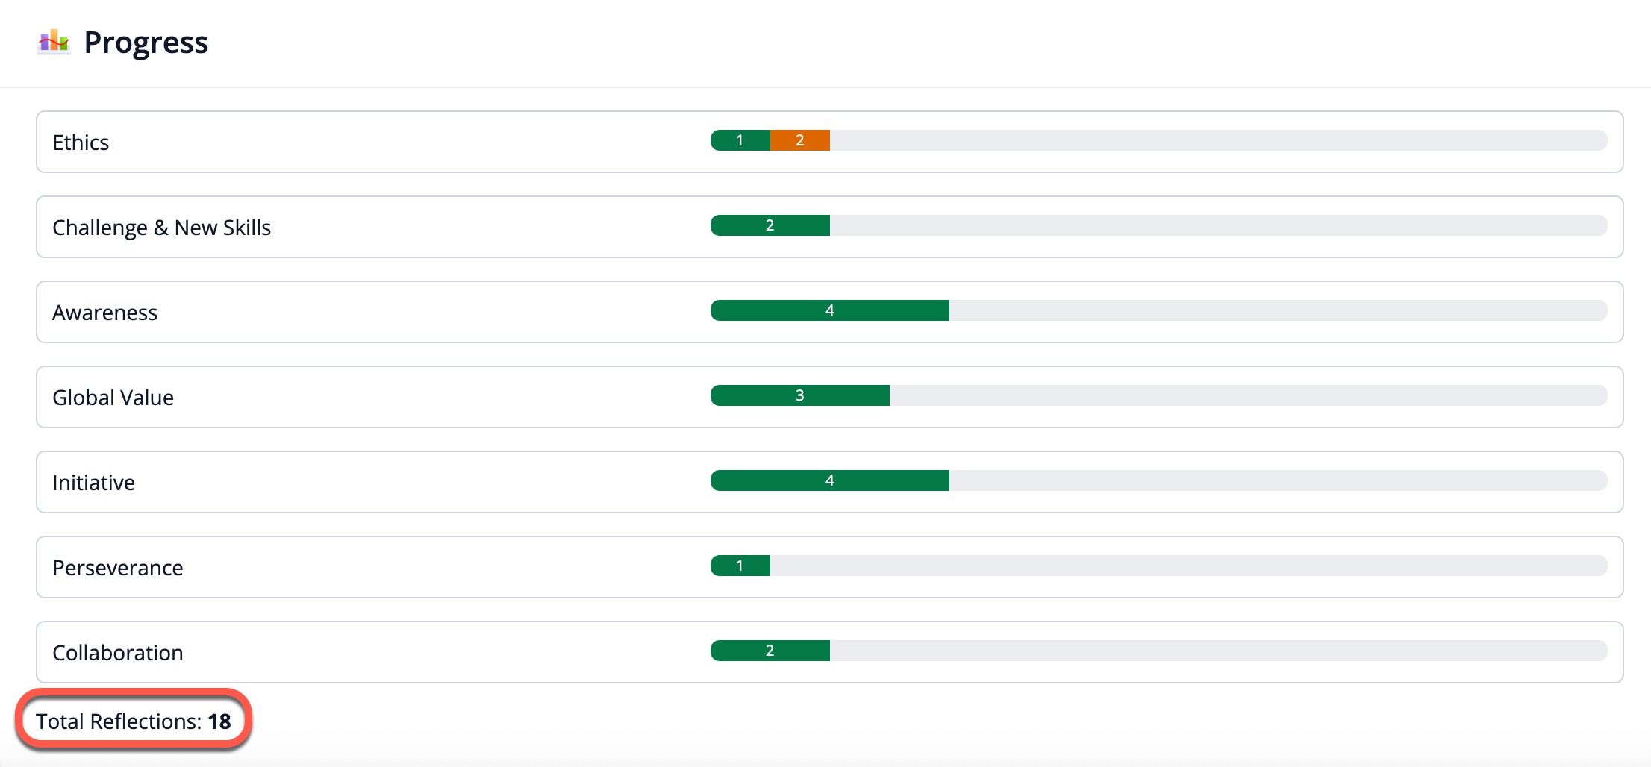Click the Initiative progress bar showing 4

pos(829,480)
